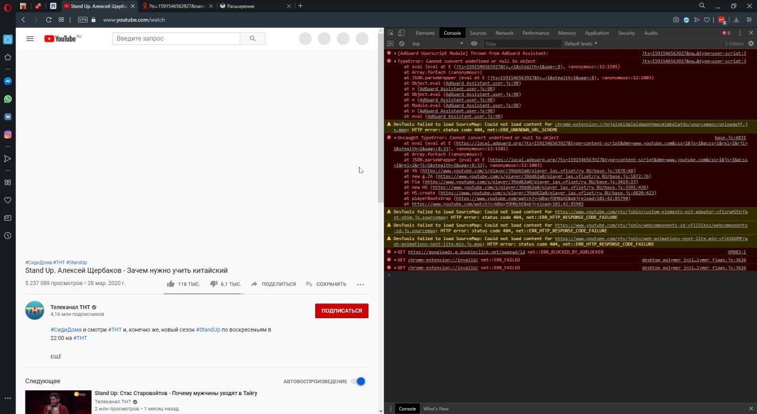Toggle device toolbar in DevTools

pyautogui.click(x=401, y=33)
